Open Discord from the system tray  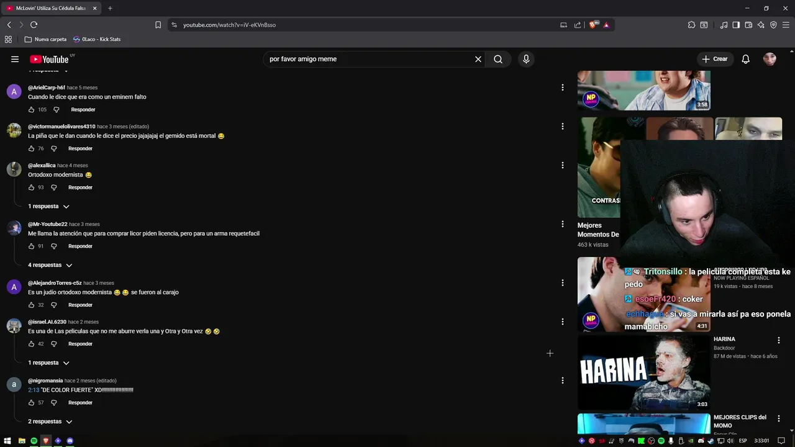tap(701, 441)
